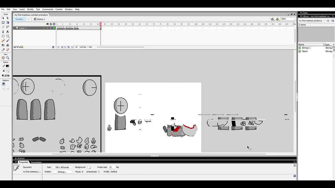Open the Stroke color swatch
Image resolution: width=335 pixels, height=188 pixels.
click(8, 66)
